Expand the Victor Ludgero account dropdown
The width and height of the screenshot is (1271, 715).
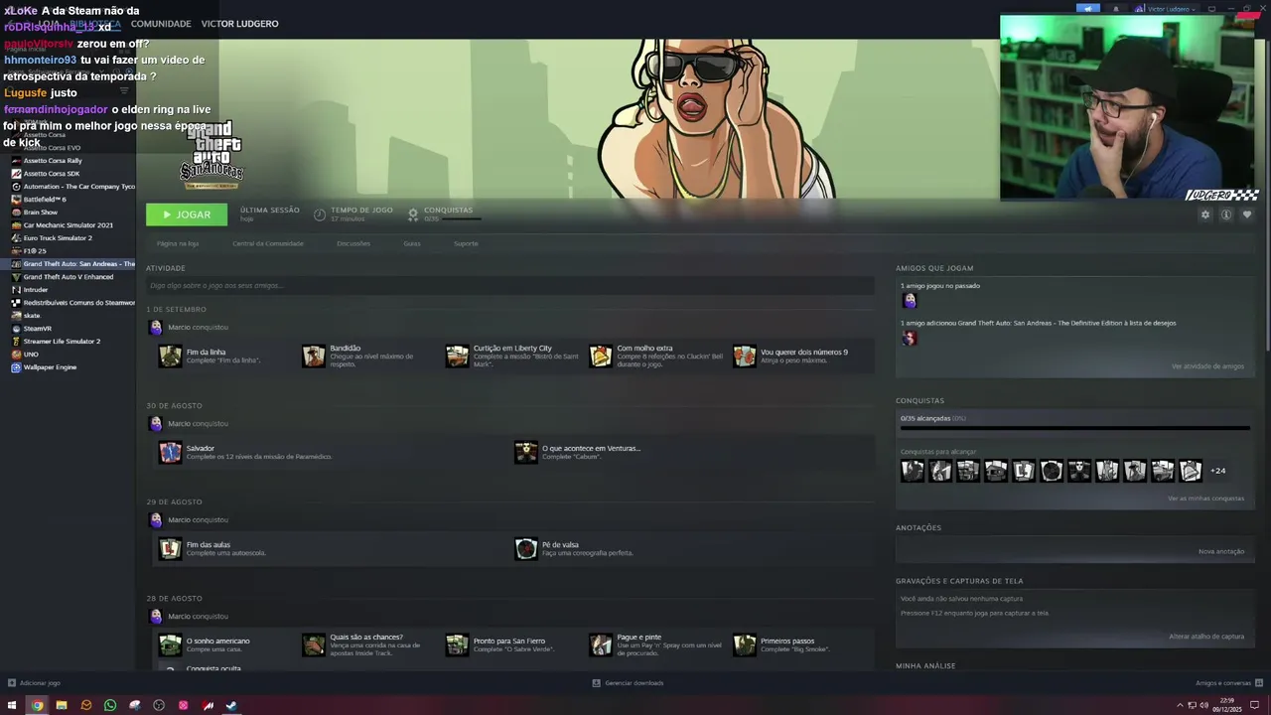[1172, 9]
